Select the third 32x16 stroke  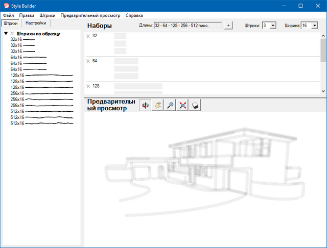(22, 52)
